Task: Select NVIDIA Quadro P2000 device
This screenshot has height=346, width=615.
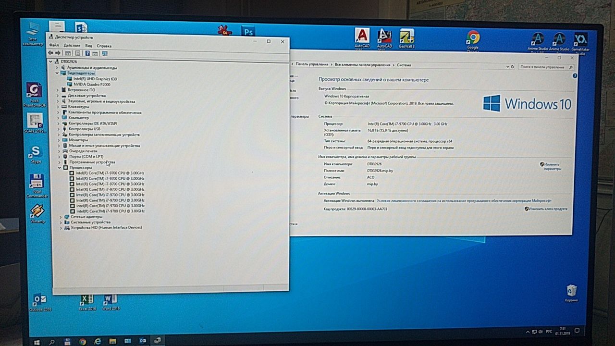Action: (88, 84)
